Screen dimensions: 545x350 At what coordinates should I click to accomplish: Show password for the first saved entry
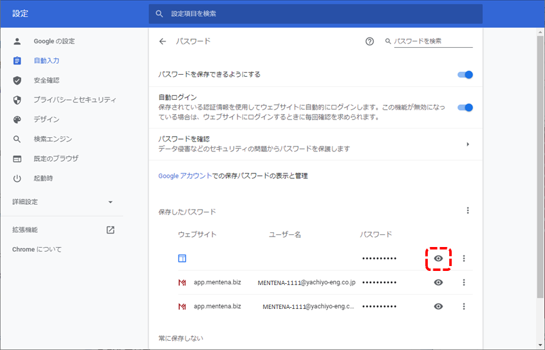pyautogui.click(x=438, y=259)
